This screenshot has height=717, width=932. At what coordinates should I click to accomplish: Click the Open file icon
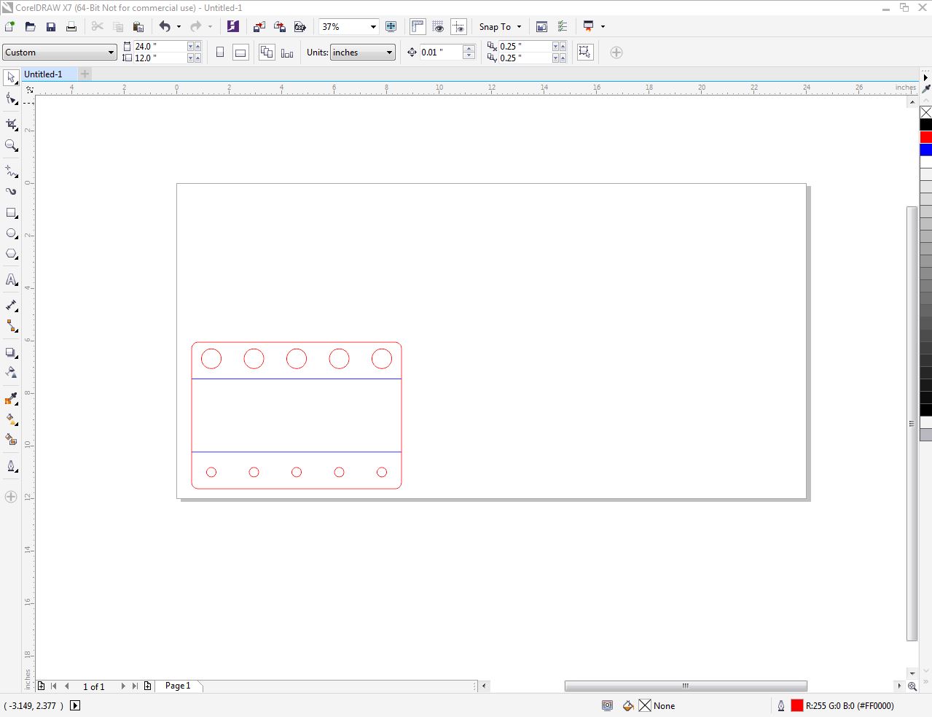(30, 26)
